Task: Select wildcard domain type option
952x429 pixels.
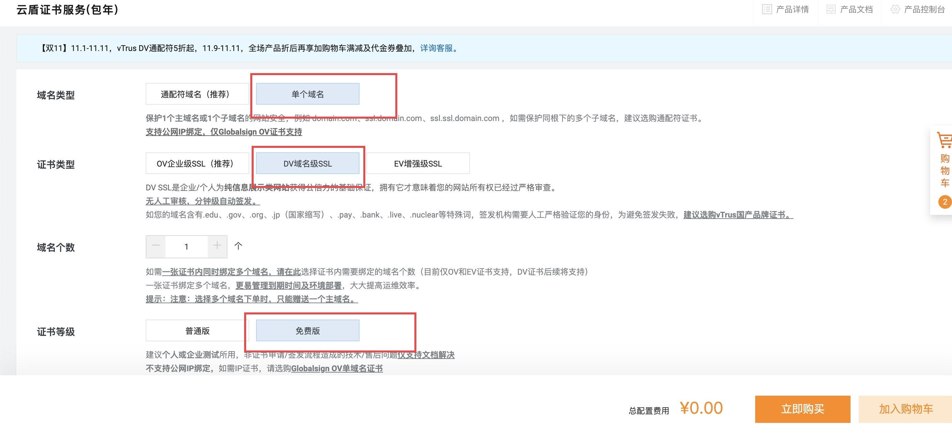Action: point(197,94)
